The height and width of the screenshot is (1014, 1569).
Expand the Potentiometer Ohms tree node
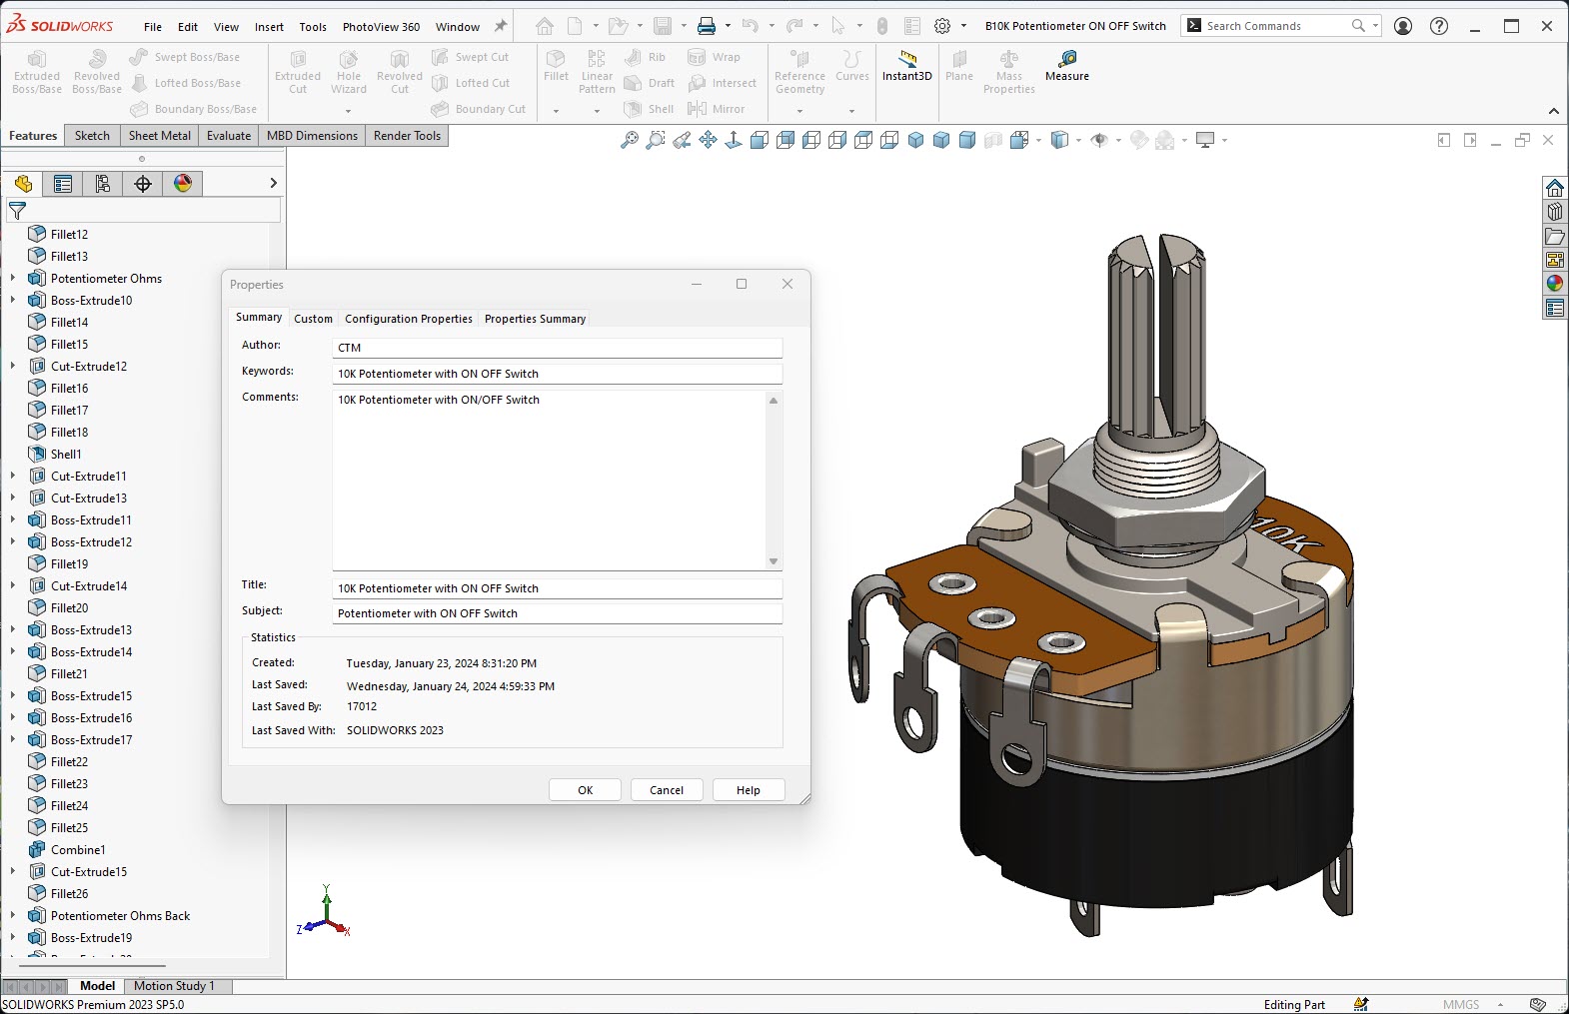[x=13, y=278]
